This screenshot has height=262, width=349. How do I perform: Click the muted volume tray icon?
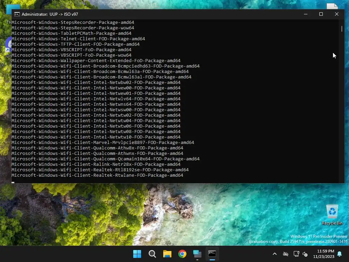pyautogui.click(x=305, y=254)
